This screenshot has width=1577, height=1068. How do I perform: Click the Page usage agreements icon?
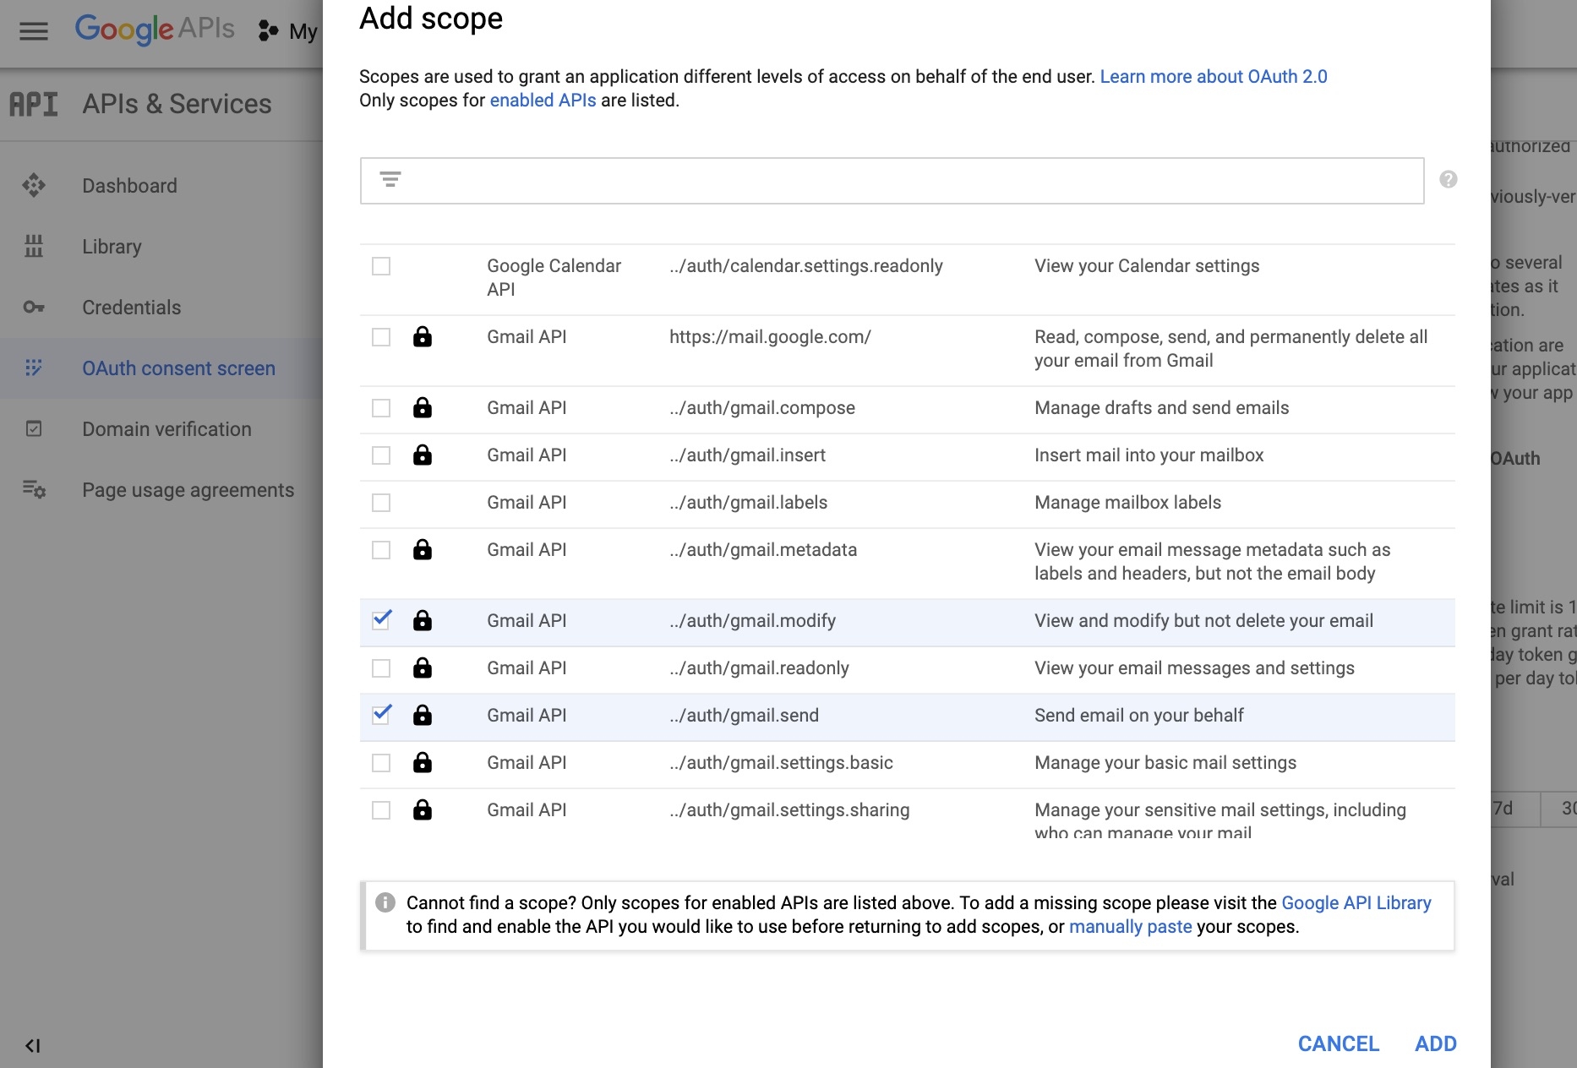coord(34,490)
